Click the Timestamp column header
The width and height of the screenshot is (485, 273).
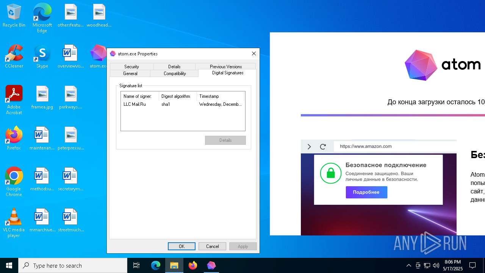pos(221,96)
